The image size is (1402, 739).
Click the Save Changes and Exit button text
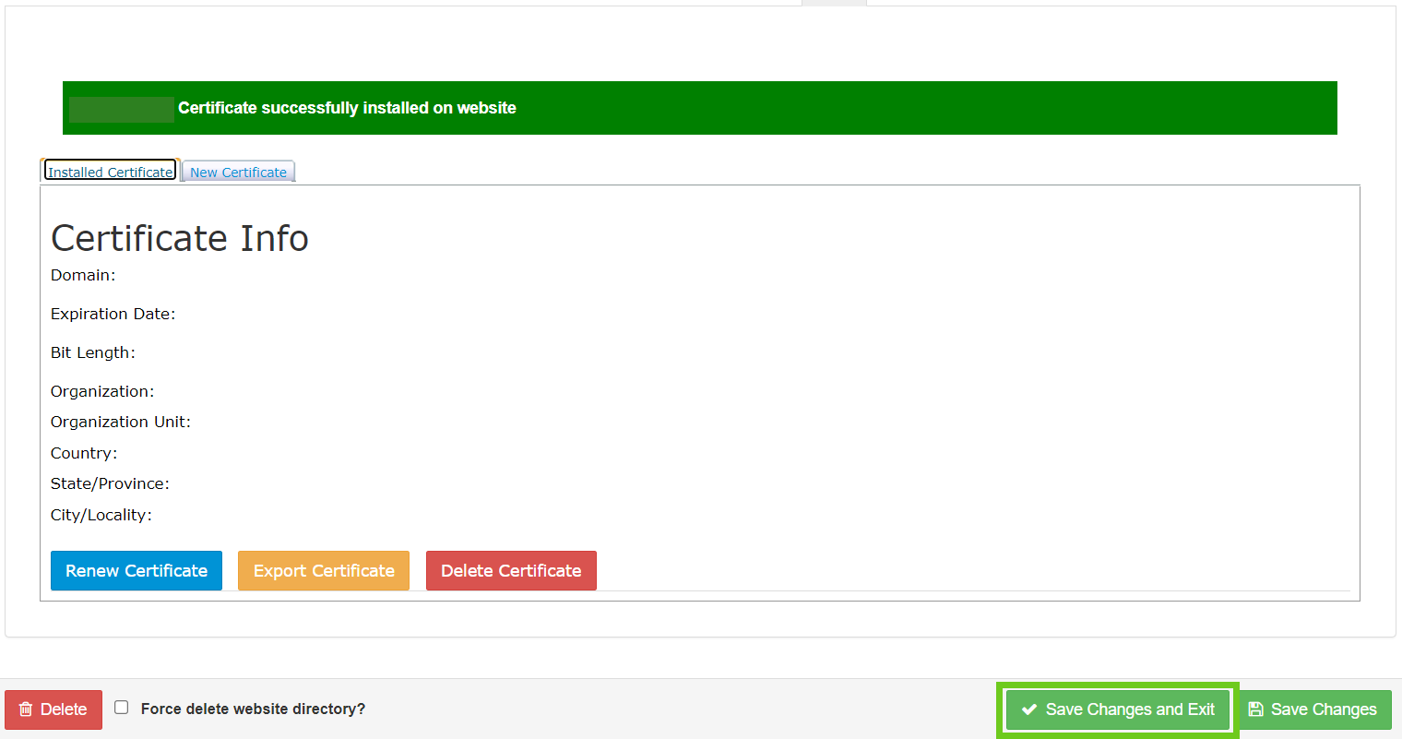[x=1130, y=709]
